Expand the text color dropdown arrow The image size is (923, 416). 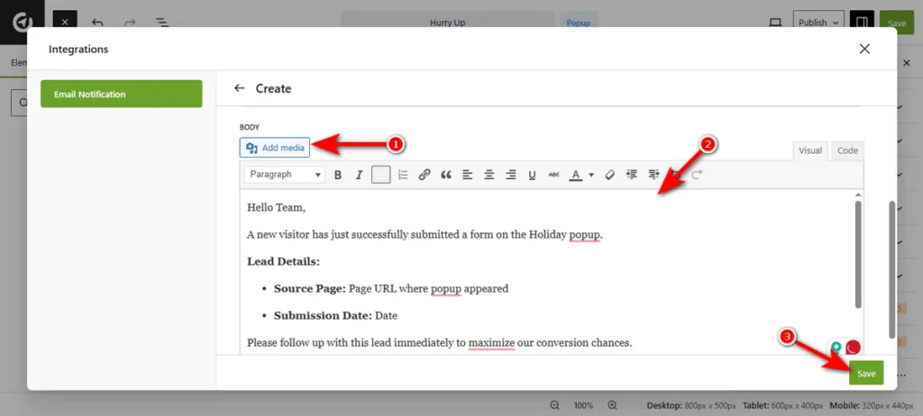point(591,175)
